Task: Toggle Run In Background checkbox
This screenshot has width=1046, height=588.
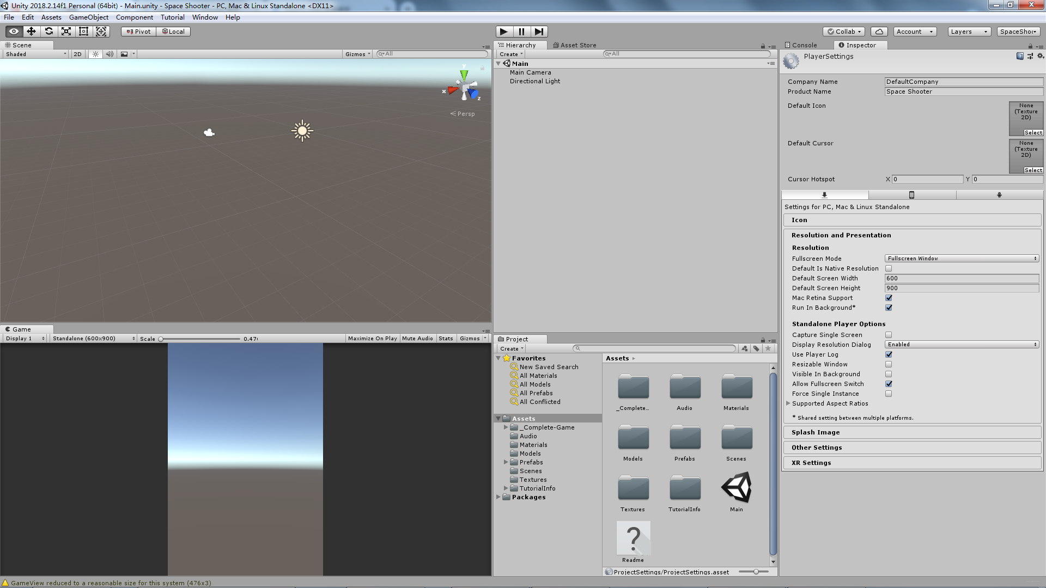Action: point(889,308)
